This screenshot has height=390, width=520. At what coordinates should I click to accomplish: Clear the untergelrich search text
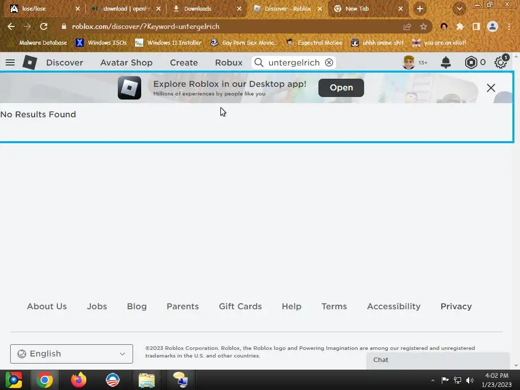pyautogui.click(x=329, y=62)
